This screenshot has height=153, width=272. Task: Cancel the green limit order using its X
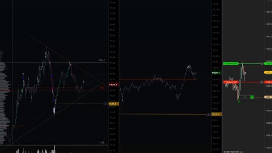262,64
